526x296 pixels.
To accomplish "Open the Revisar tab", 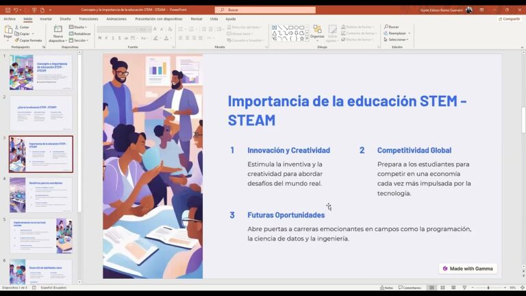I will pos(197,19).
